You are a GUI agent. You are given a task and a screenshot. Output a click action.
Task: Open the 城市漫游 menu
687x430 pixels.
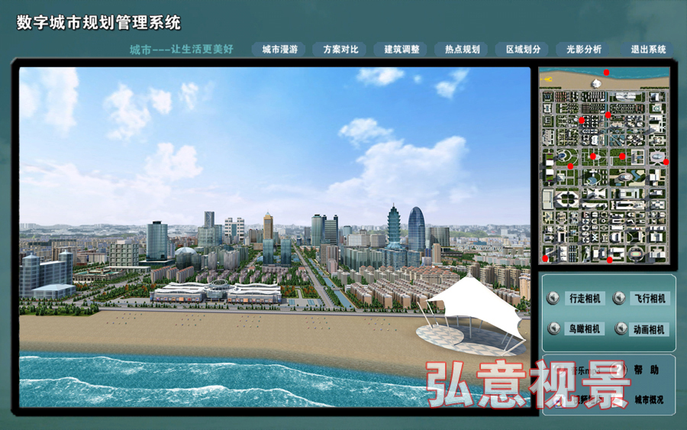[x=278, y=50]
